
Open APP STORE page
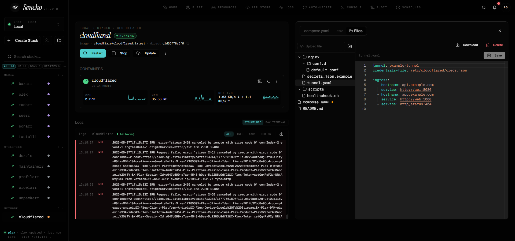(x=258, y=7)
